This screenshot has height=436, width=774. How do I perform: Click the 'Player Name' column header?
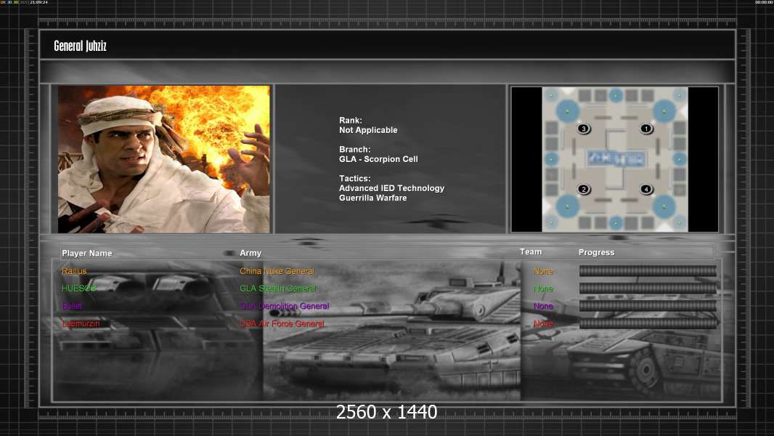[x=87, y=254]
